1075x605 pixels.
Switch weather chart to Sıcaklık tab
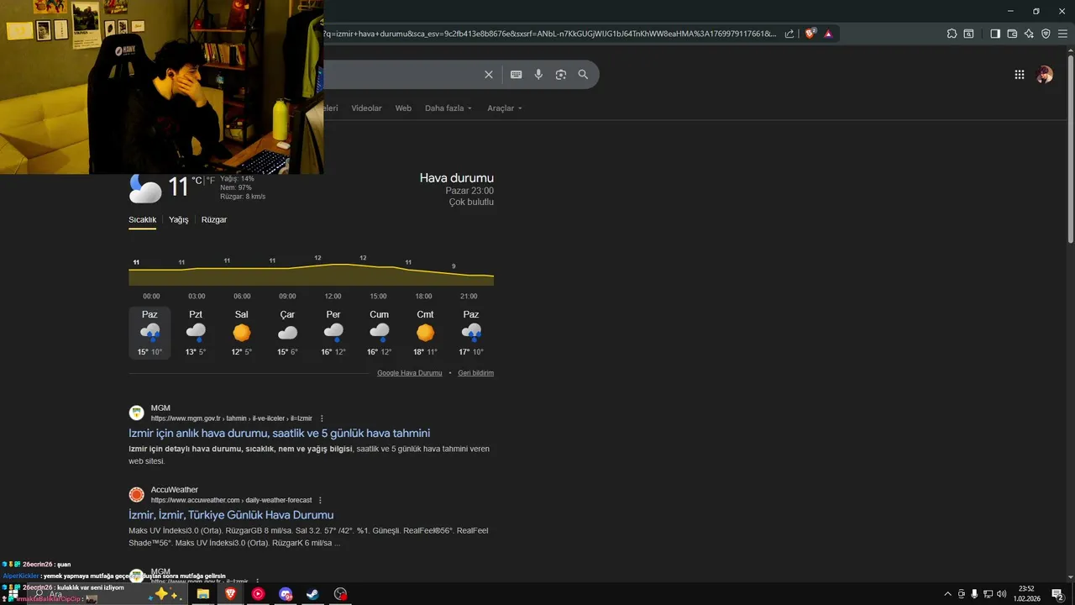click(x=143, y=220)
